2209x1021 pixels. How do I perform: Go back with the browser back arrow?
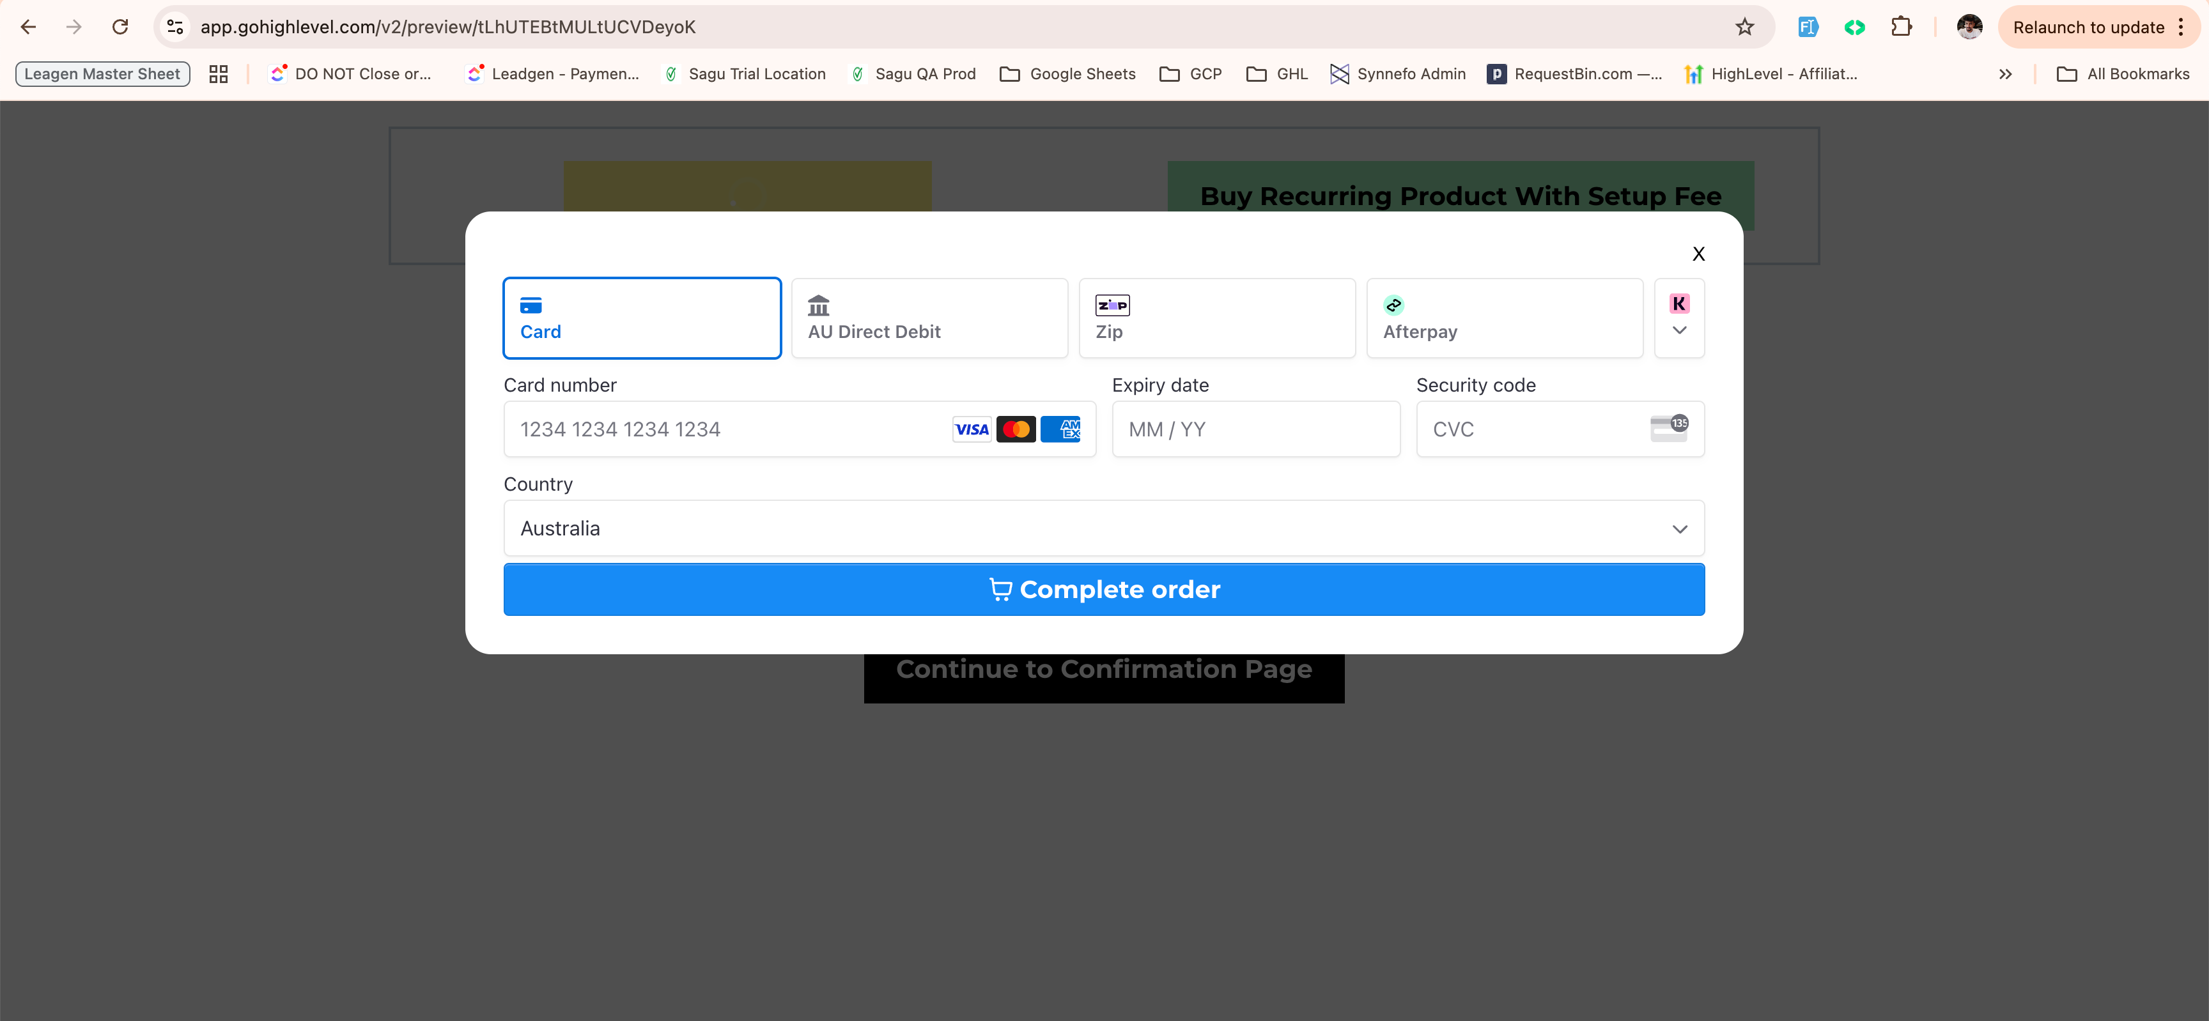(28, 27)
